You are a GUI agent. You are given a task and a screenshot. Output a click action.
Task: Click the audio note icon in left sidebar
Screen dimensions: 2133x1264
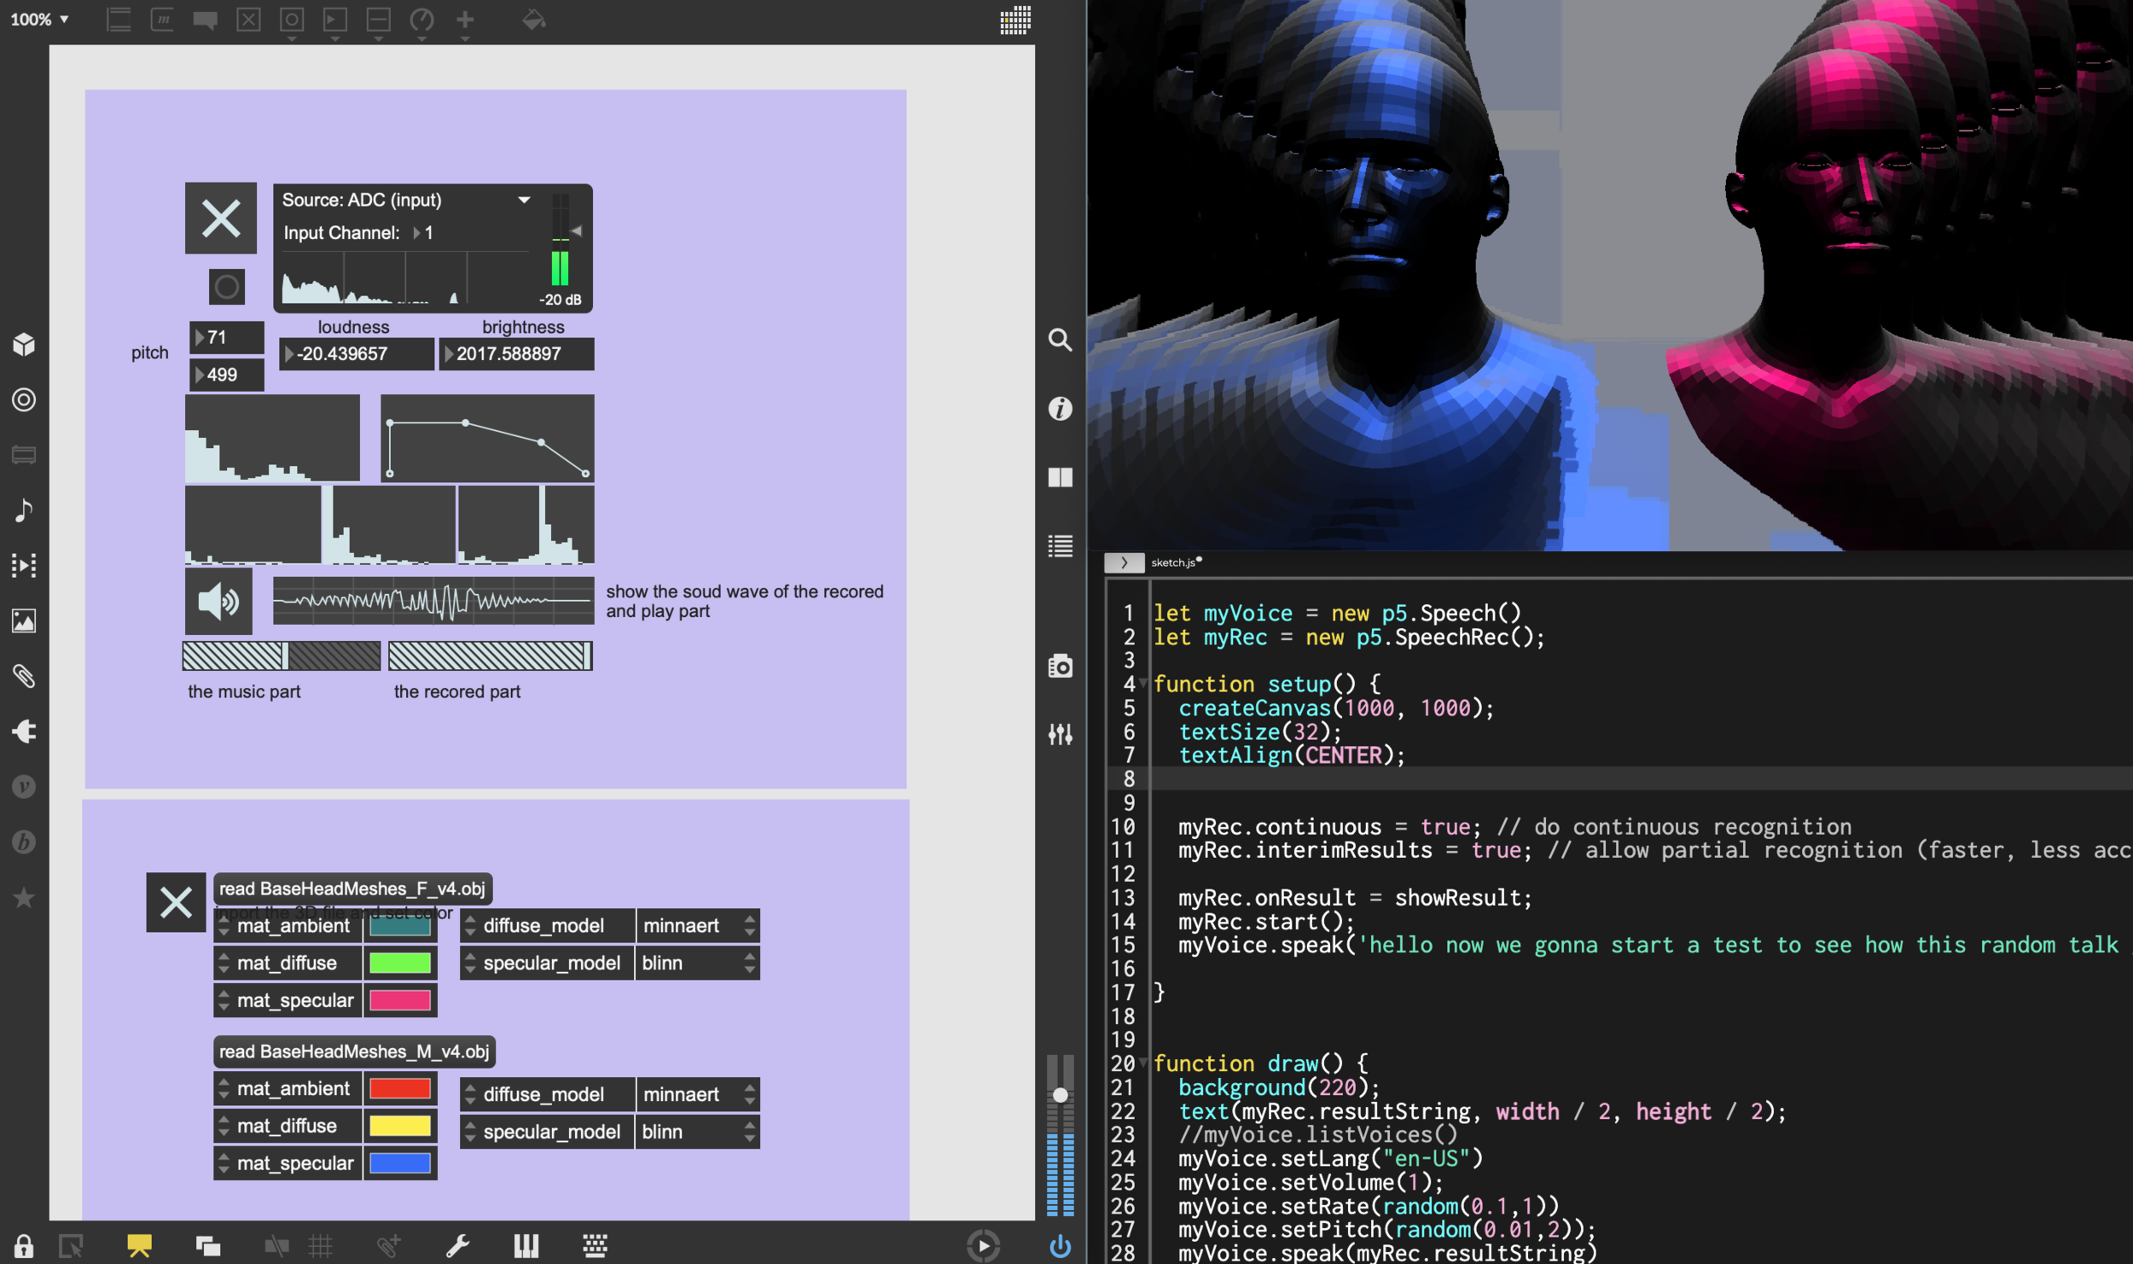coord(24,510)
